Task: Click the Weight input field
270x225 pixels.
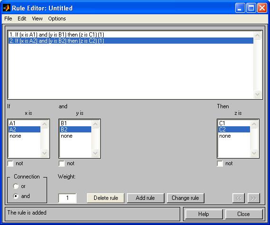Action: pos(67,198)
